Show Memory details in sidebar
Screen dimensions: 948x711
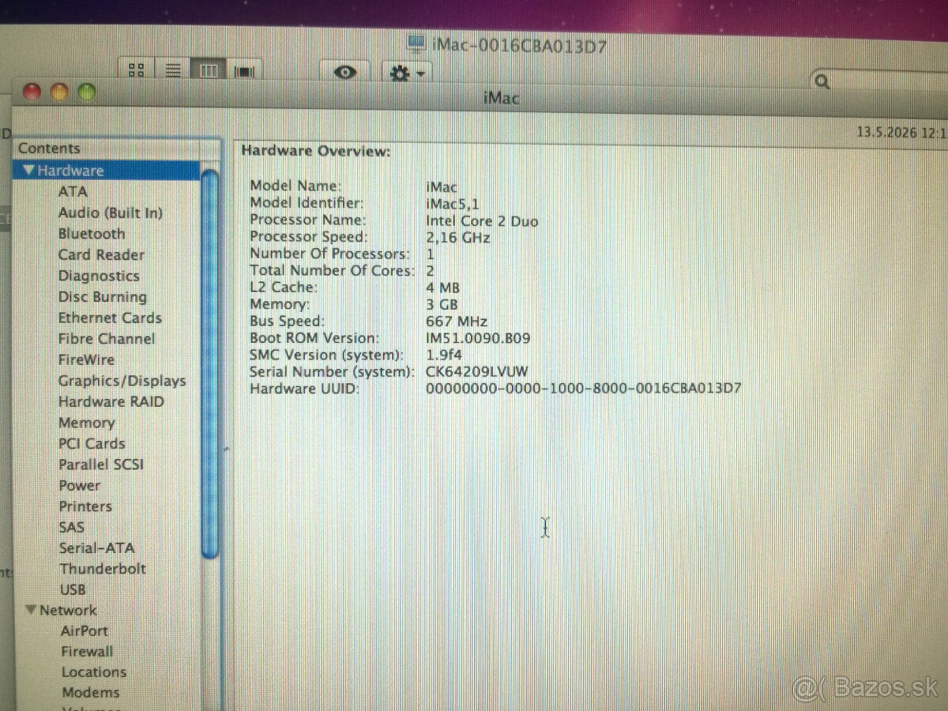pyautogui.click(x=86, y=423)
